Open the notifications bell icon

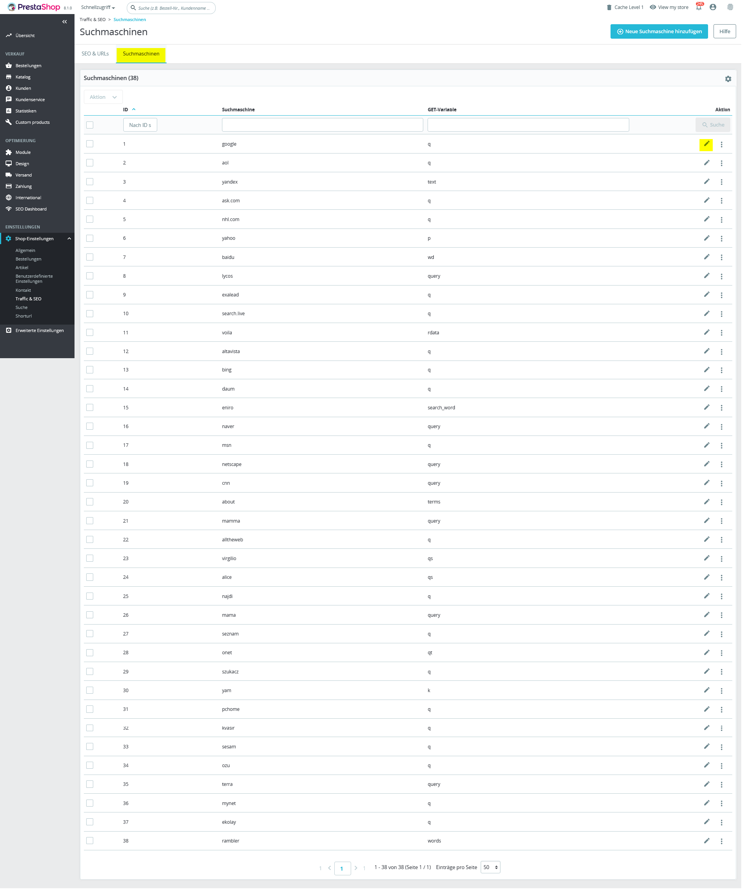[x=699, y=7]
